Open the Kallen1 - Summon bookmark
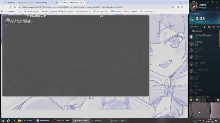This screenshot has height=123, width=220. (66, 11)
